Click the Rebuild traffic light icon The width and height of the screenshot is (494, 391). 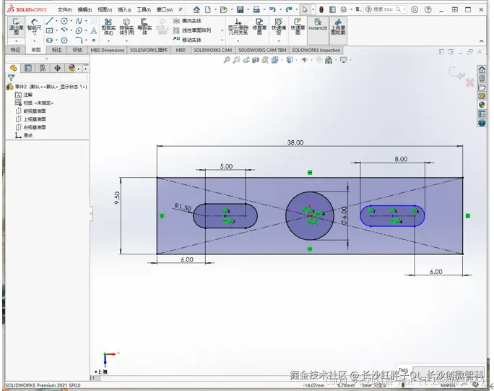pos(321,10)
